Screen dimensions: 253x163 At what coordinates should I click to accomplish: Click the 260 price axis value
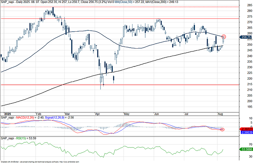(250, 33)
